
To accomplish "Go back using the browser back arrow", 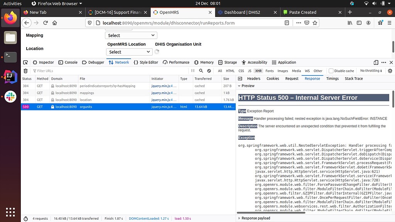I will (27, 23).
